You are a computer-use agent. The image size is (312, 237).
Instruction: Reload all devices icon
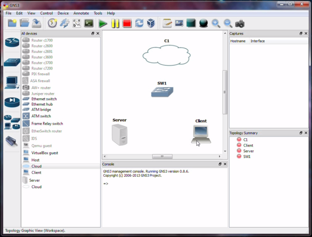click(139, 23)
